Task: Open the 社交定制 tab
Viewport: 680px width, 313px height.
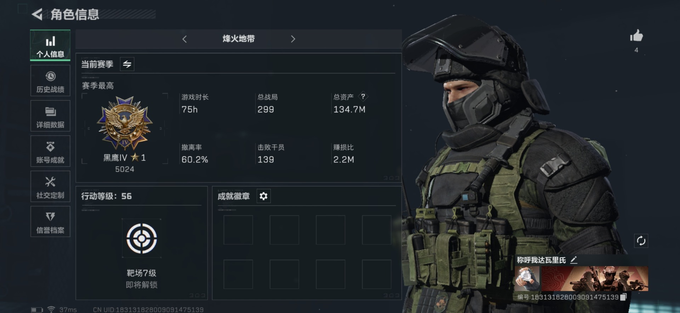Action: 50,187
